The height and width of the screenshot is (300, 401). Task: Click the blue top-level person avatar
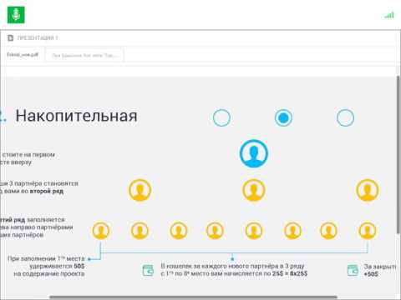[254, 153]
